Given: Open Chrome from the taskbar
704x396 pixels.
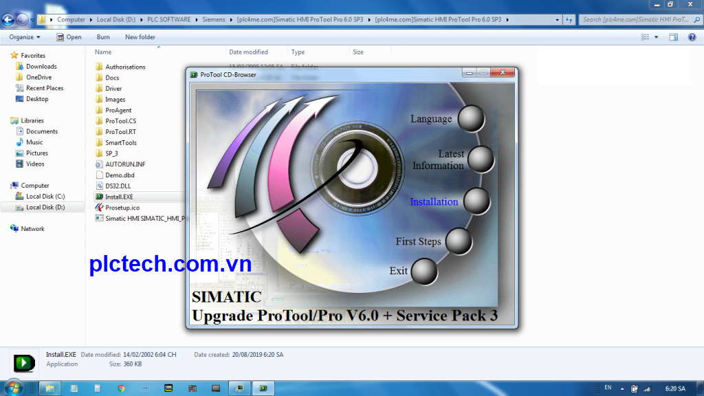Looking at the screenshot, I should [121, 388].
